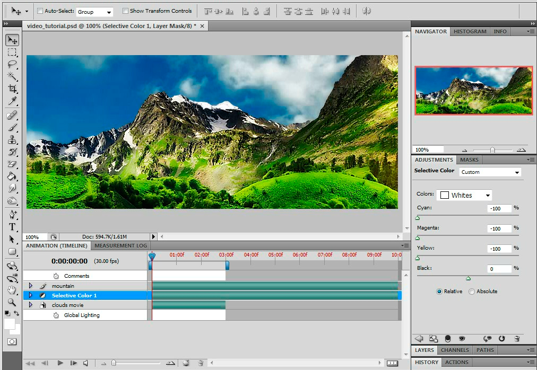The width and height of the screenshot is (537, 370).
Task: Go to first frame button
Action: click(x=30, y=363)
